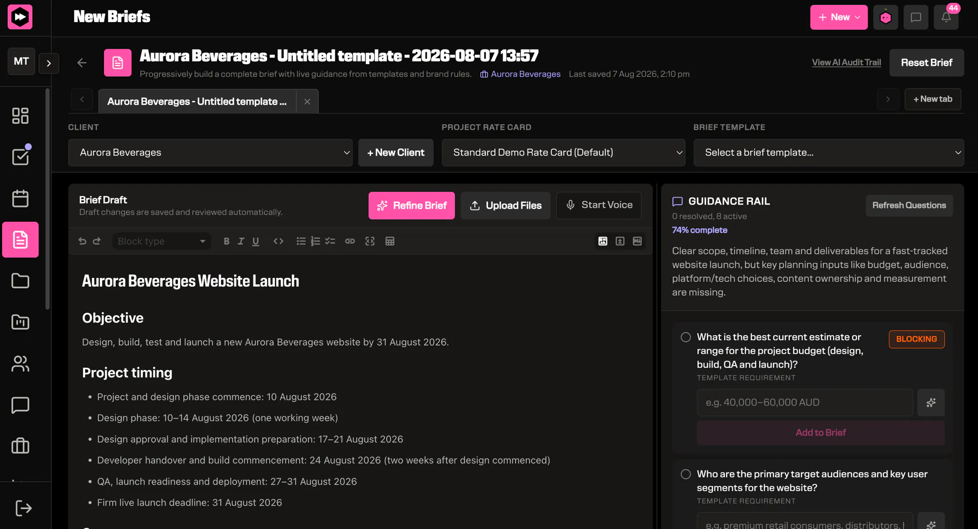
Task: Open the dashboard grid icon in sidebar
Action: [x=20, y=116]
